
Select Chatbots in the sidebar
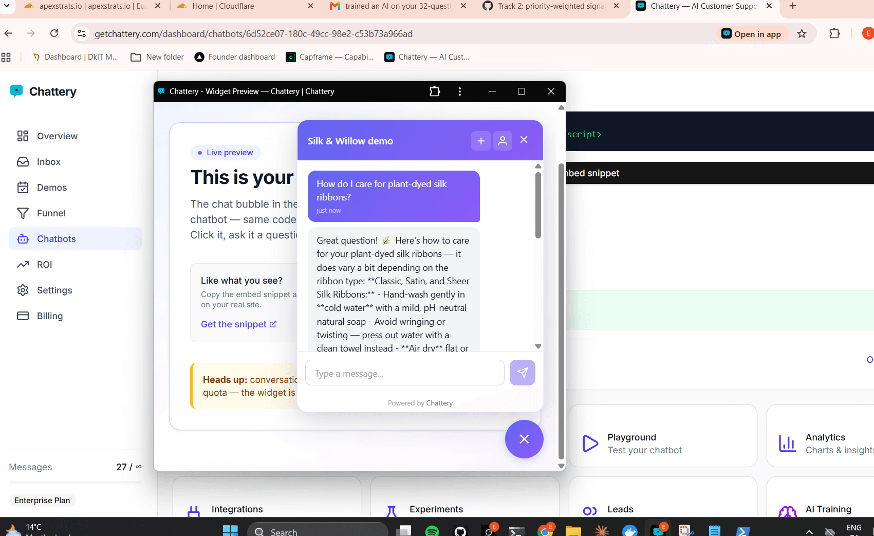pyautogui.click(x=75, y=239)
